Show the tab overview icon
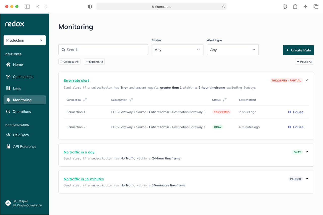Viewport: 323px width, 215px height. 316,7
